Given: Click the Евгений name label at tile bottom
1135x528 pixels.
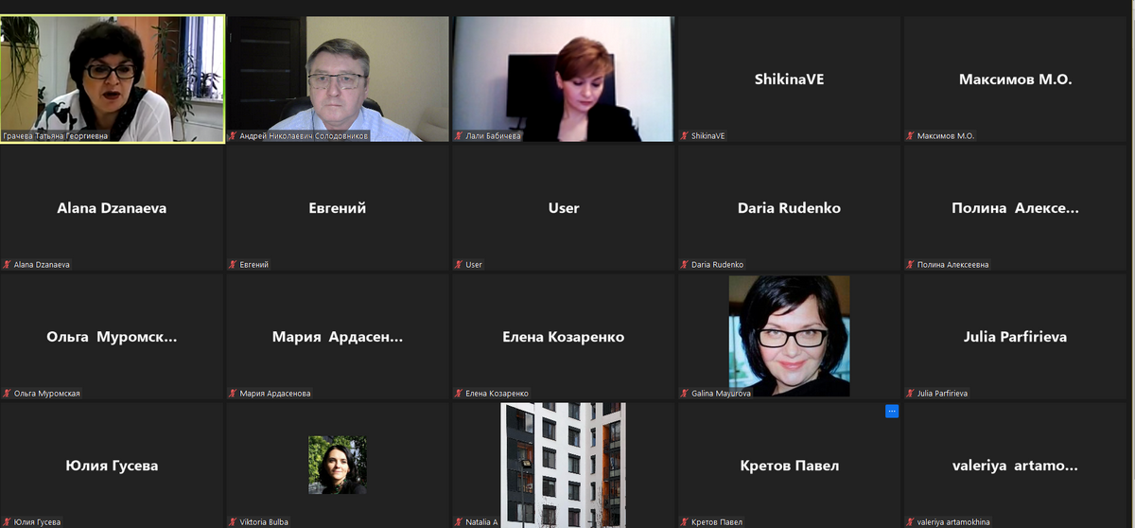Looking at the screenshot, I should (x=254, y=265).
